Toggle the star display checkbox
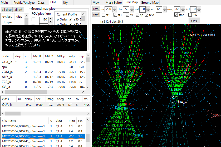 176,15
